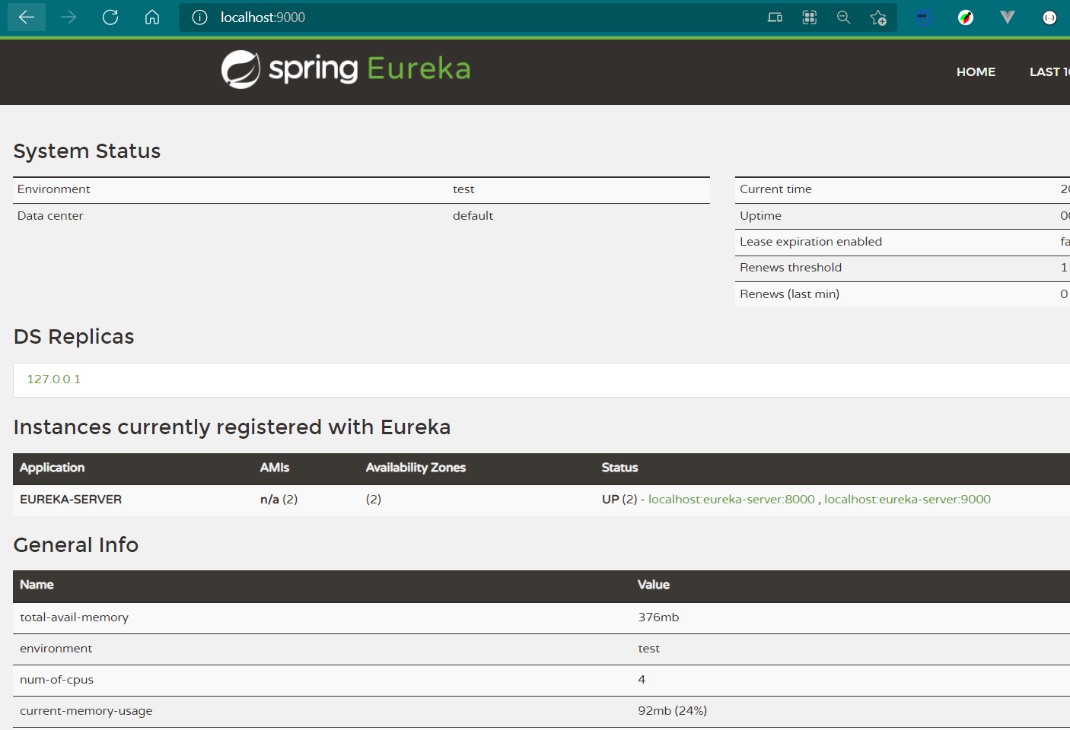Select the EUREKA-SERVER application cell
This screenshot has height=730, width=1070.
pos(71,500)
